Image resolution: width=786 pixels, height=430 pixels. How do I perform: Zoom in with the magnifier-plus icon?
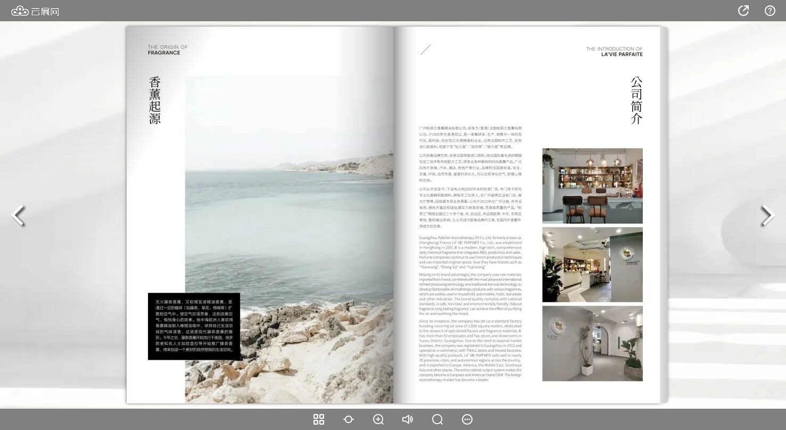coord(378,419)
